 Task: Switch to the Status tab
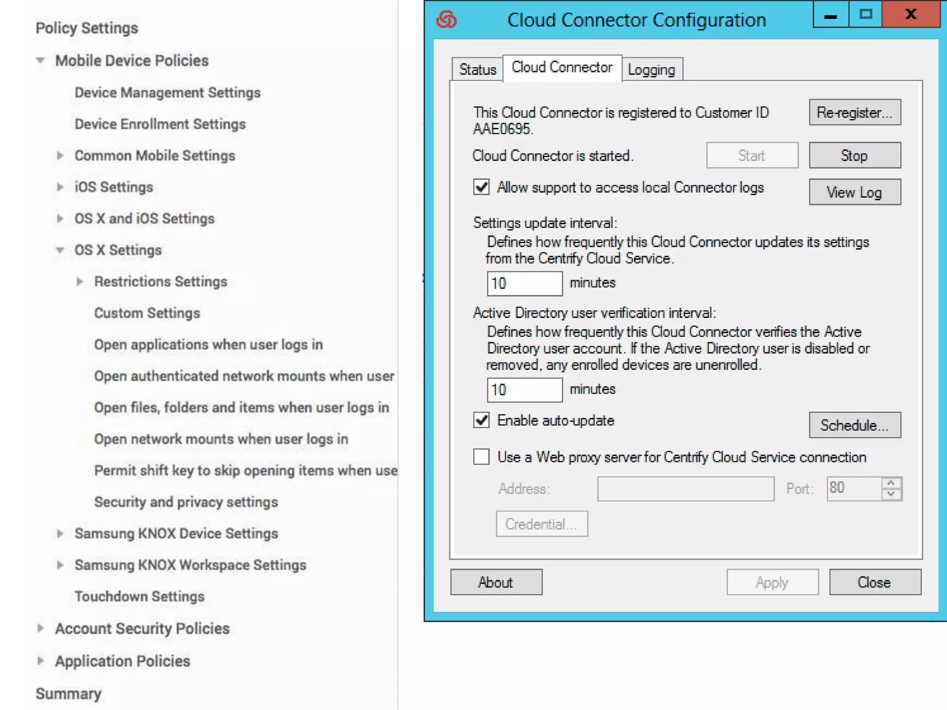click(477, 70)
